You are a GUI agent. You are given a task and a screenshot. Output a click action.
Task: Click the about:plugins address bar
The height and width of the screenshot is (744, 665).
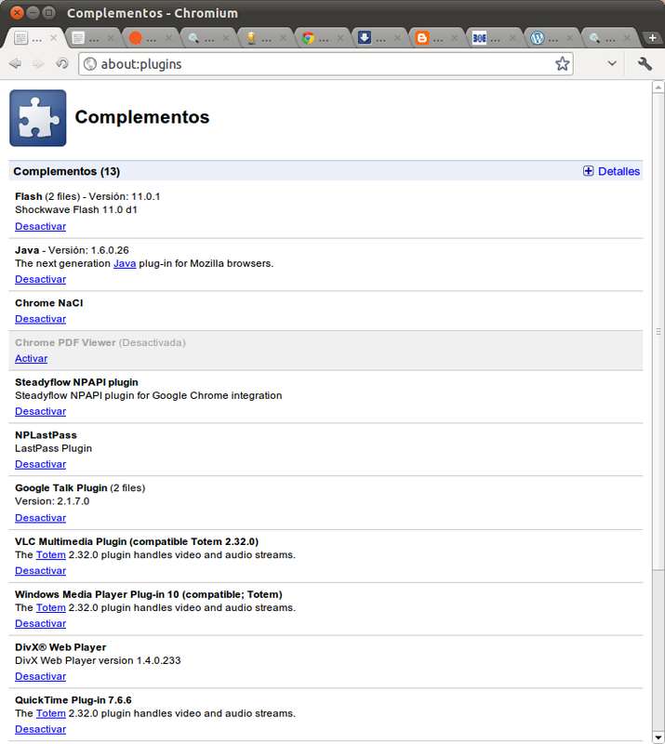pos(326,63)
